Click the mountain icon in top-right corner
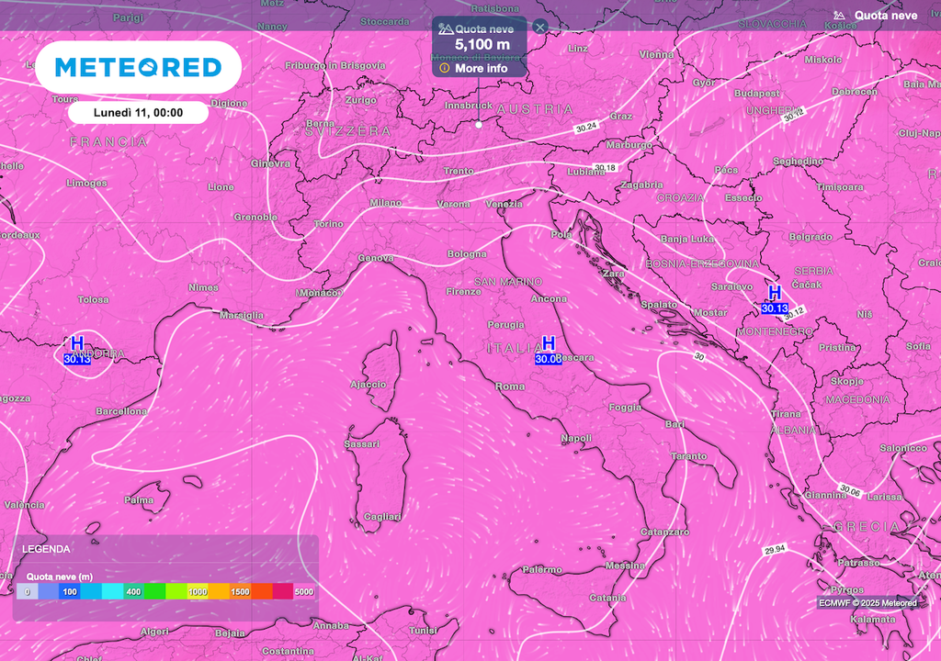 click(839, 16)
